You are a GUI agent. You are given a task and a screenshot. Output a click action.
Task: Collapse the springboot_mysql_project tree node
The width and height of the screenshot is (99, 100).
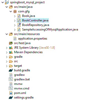coord(3,2)
